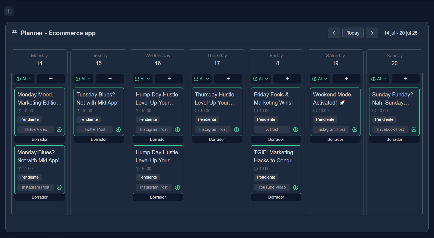The image size is (434, 238).
Task: Click plus button under Thursday 17
Action: 228,79
